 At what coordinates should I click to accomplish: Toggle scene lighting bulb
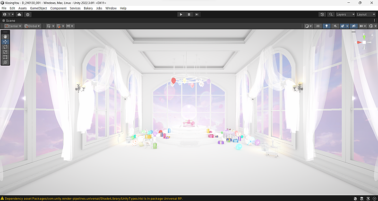point(326,26)
